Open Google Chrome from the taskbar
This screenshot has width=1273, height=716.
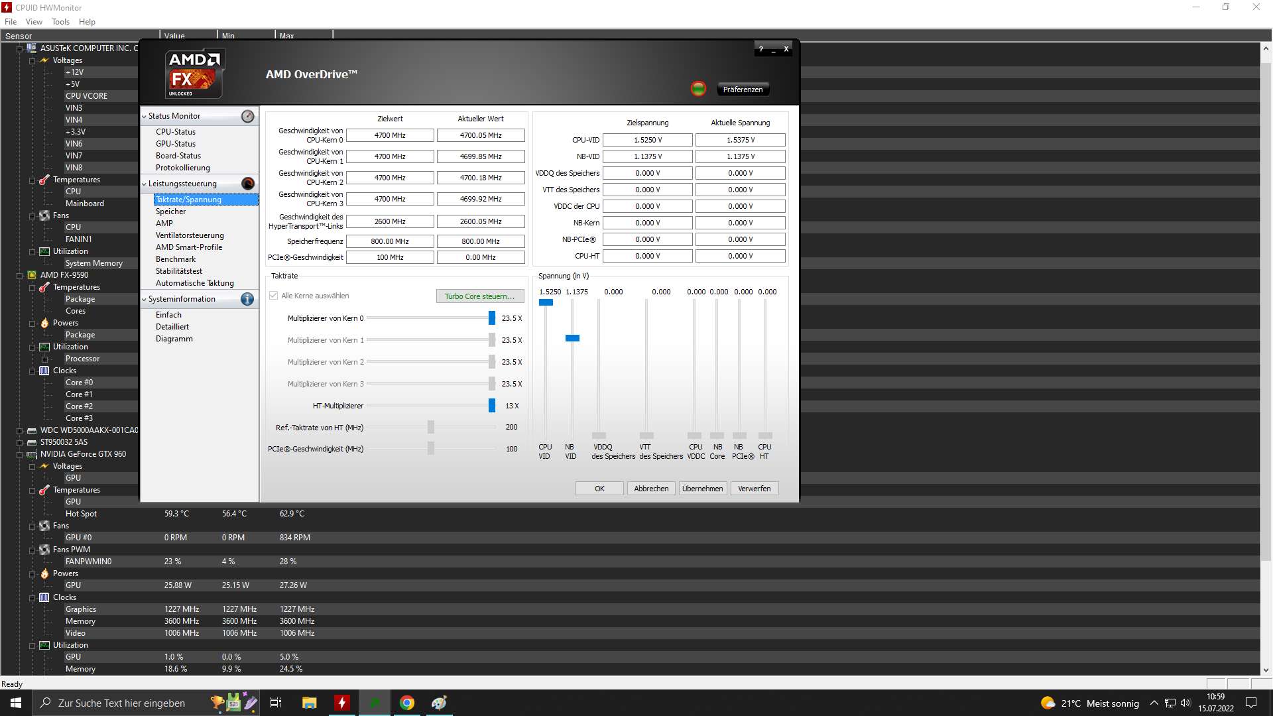[407, 703]
